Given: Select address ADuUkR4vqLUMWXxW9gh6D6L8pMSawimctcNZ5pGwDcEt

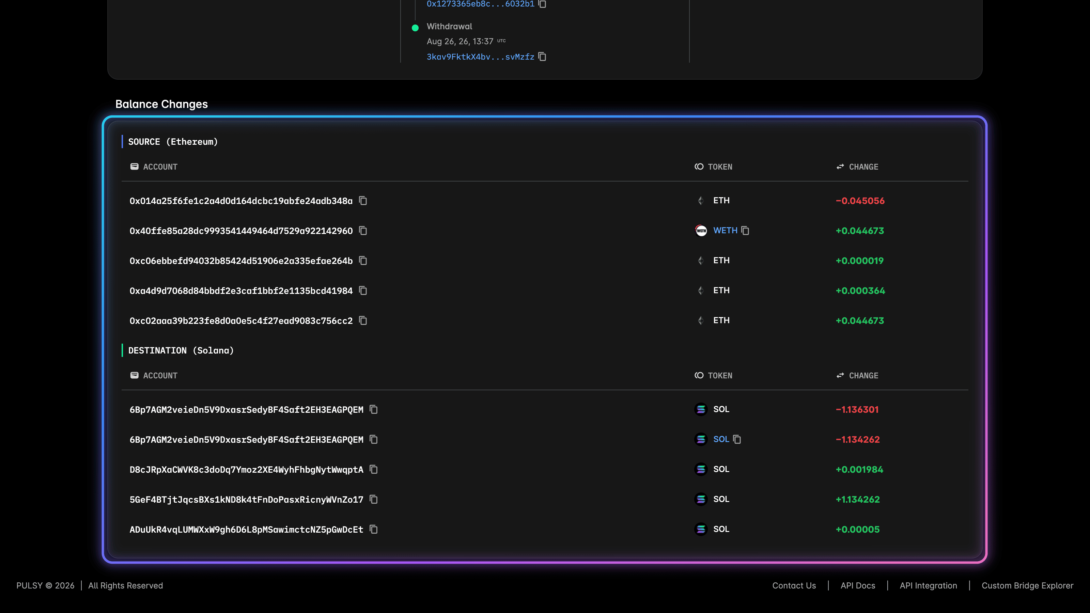Looking at the screenshot, I should tap(247, 530).
